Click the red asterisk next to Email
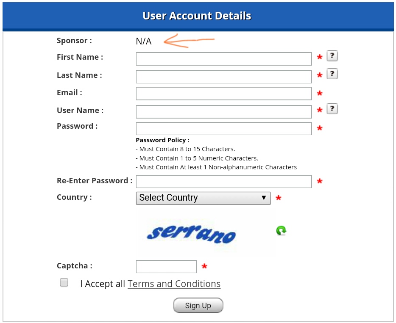Image resolution: width=396 pixels, height=323 pixels. coord(320,94)
